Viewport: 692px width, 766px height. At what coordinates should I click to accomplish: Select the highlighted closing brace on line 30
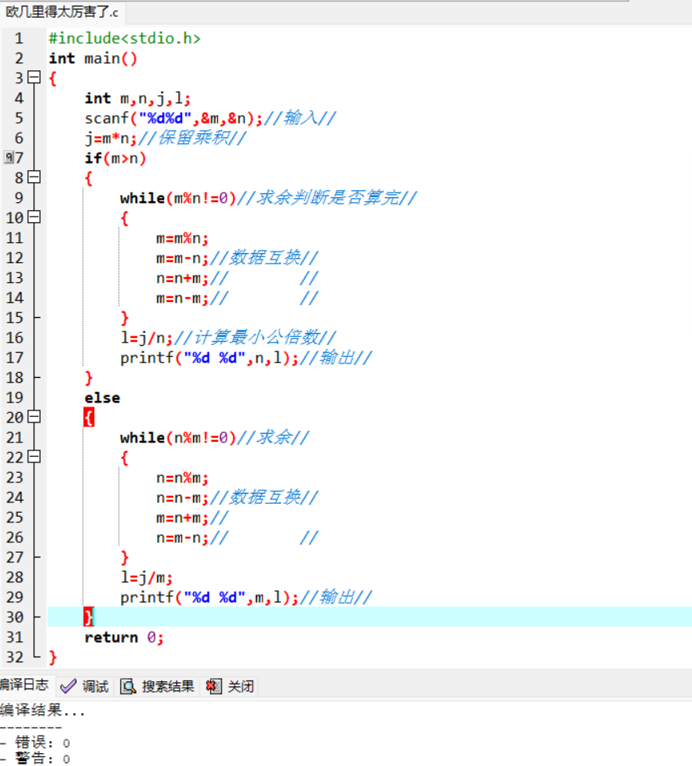[x=89, y=617]
